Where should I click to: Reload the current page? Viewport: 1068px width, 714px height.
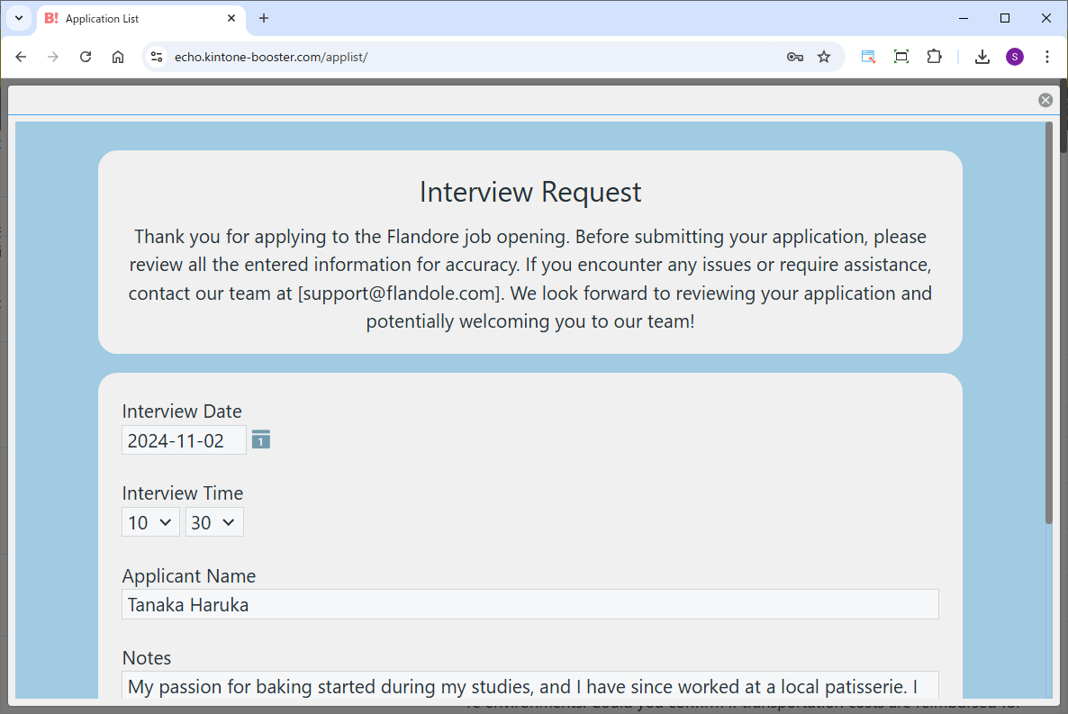(x=86, y=57)
